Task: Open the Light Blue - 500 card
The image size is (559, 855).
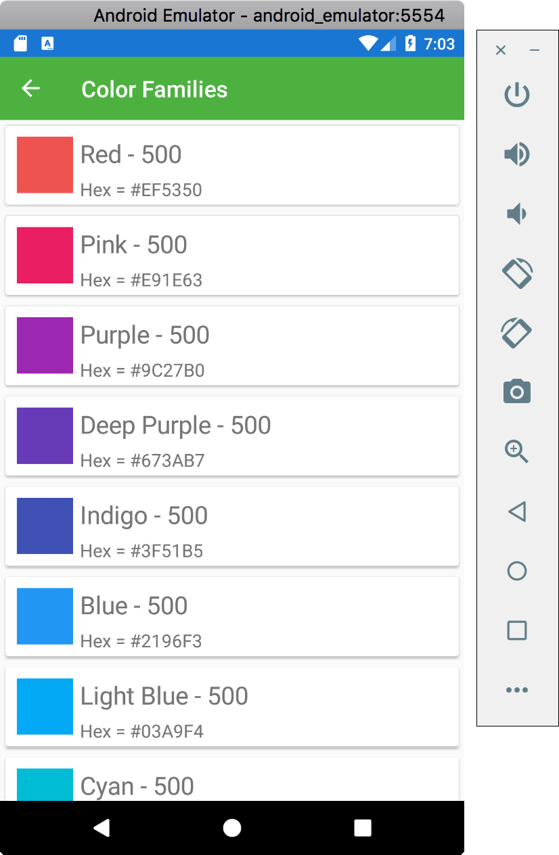Action: click(x=232, y=706)
